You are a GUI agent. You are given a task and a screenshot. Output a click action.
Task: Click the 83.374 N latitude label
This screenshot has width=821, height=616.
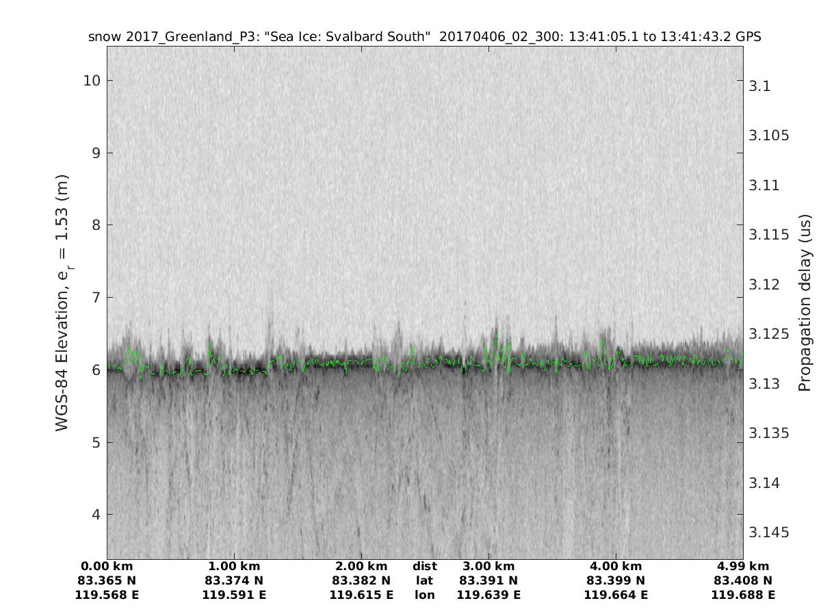(x=234, y=580)
